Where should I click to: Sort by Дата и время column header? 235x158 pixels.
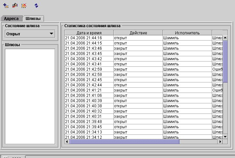(89, 33)
